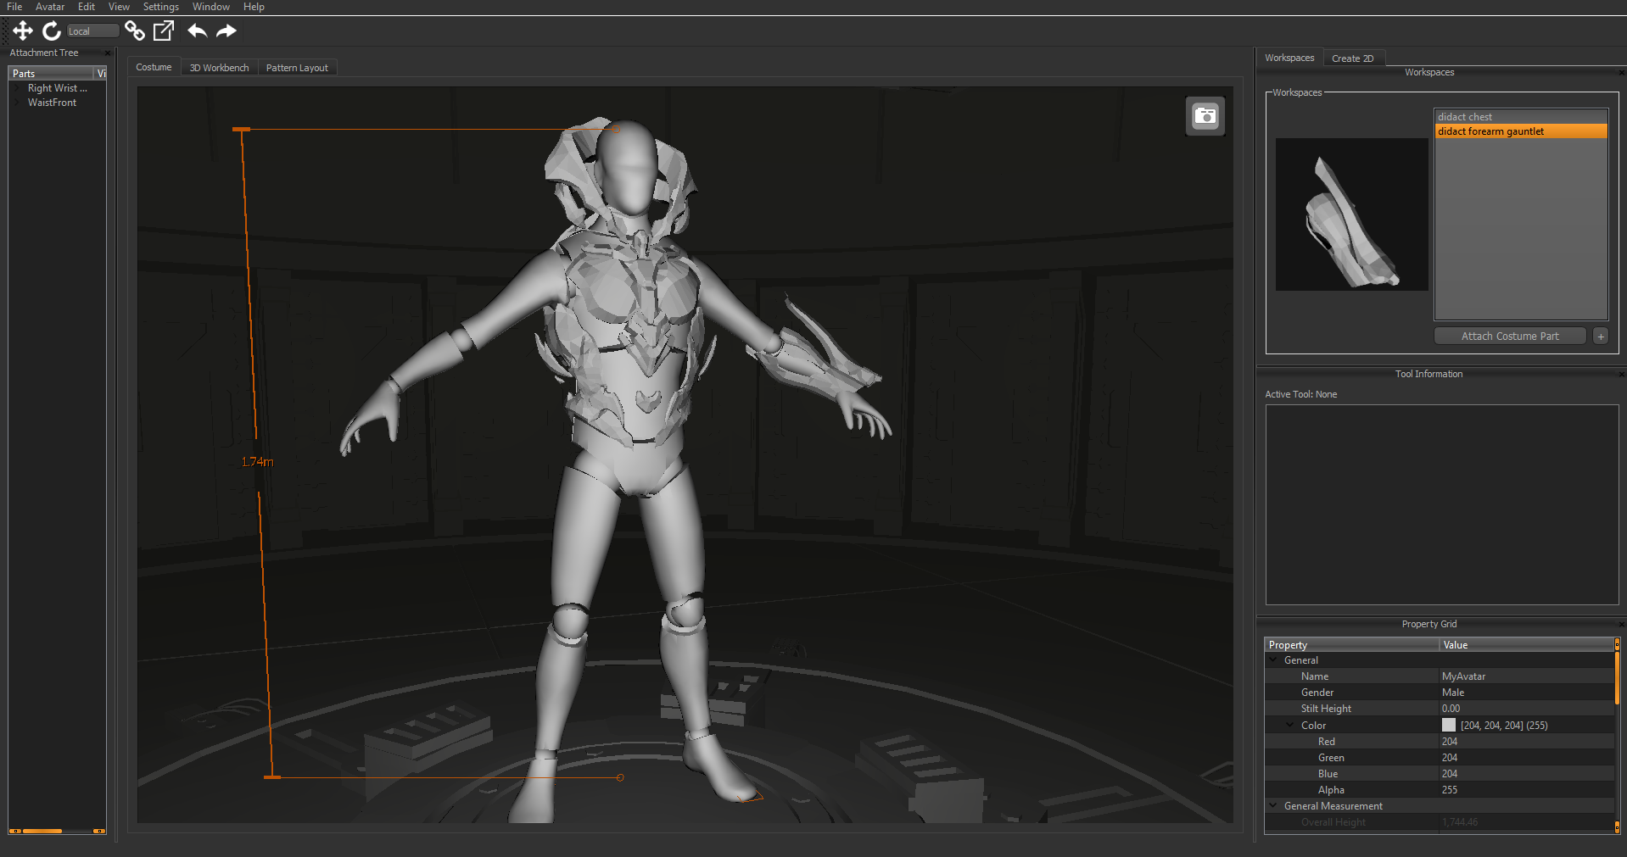Switch to the Costume tab
The image size is (1627, 857).
click(154, 68)
